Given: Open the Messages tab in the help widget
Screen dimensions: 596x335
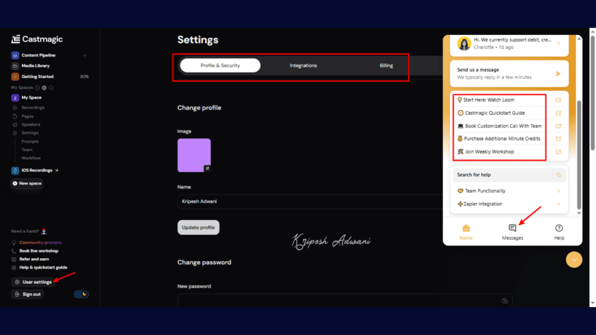Looking at the screenshot, I should tap(512, 231).
